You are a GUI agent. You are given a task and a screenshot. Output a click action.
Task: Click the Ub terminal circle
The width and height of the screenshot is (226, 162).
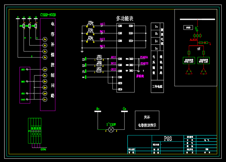[45, 45]
